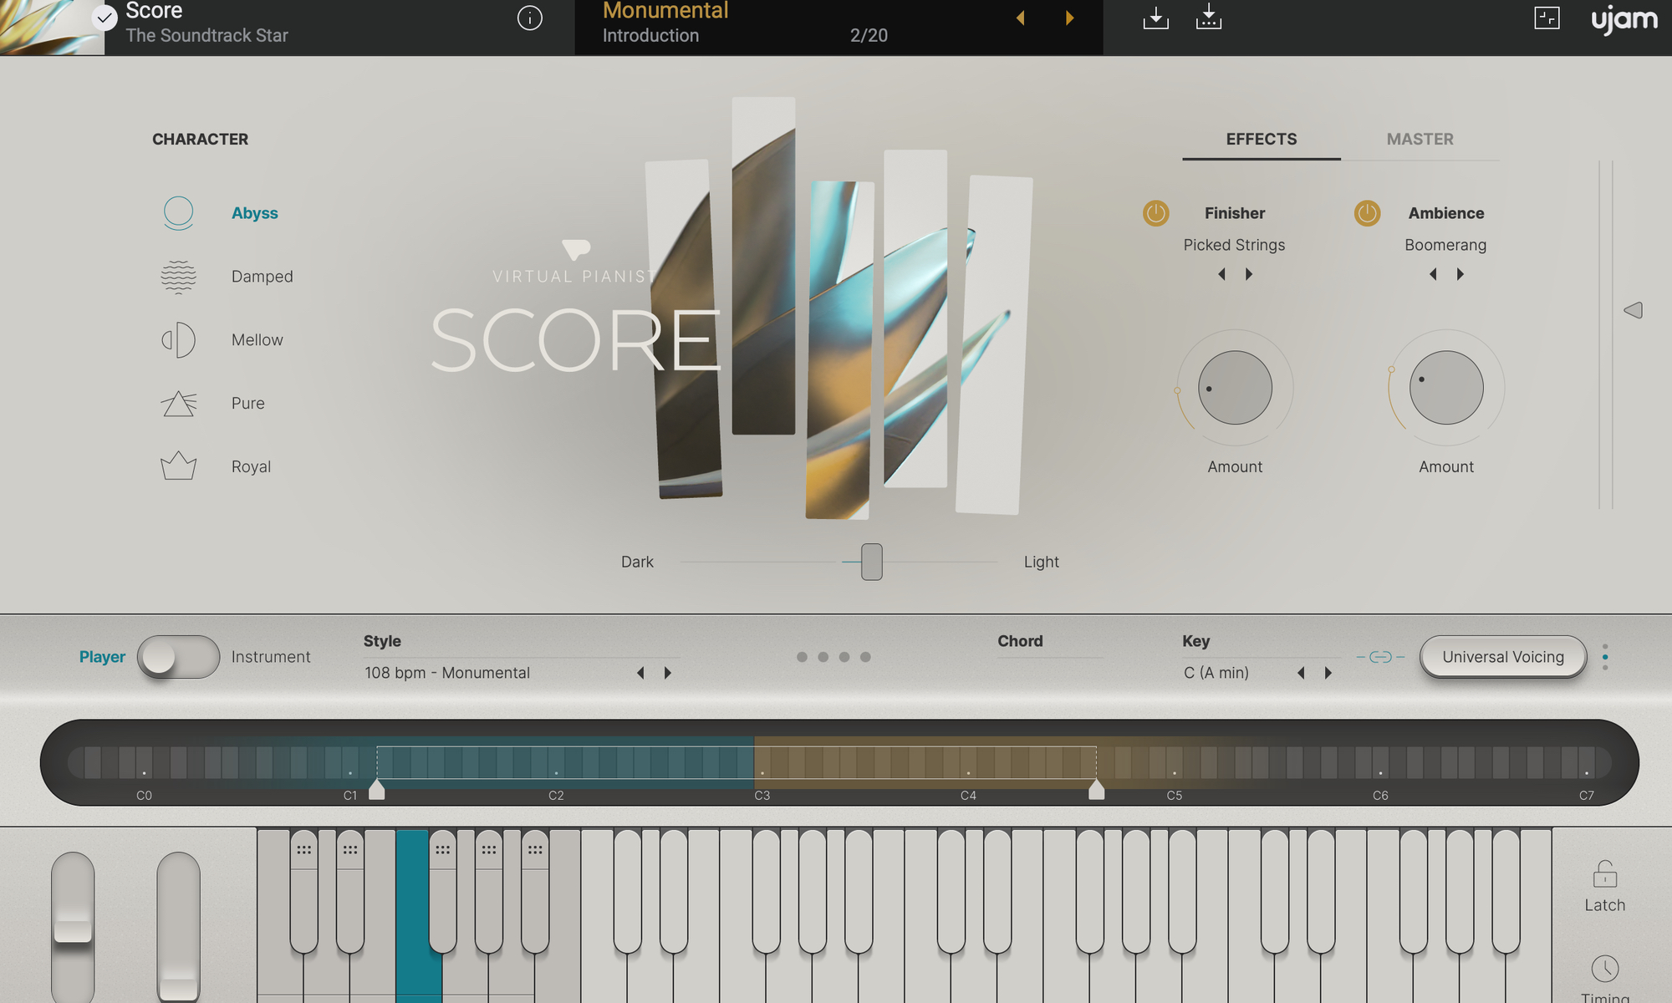The image size is (1672, 1003).
Task: Toggle the Finisher power button
Action: (1155, 213)
